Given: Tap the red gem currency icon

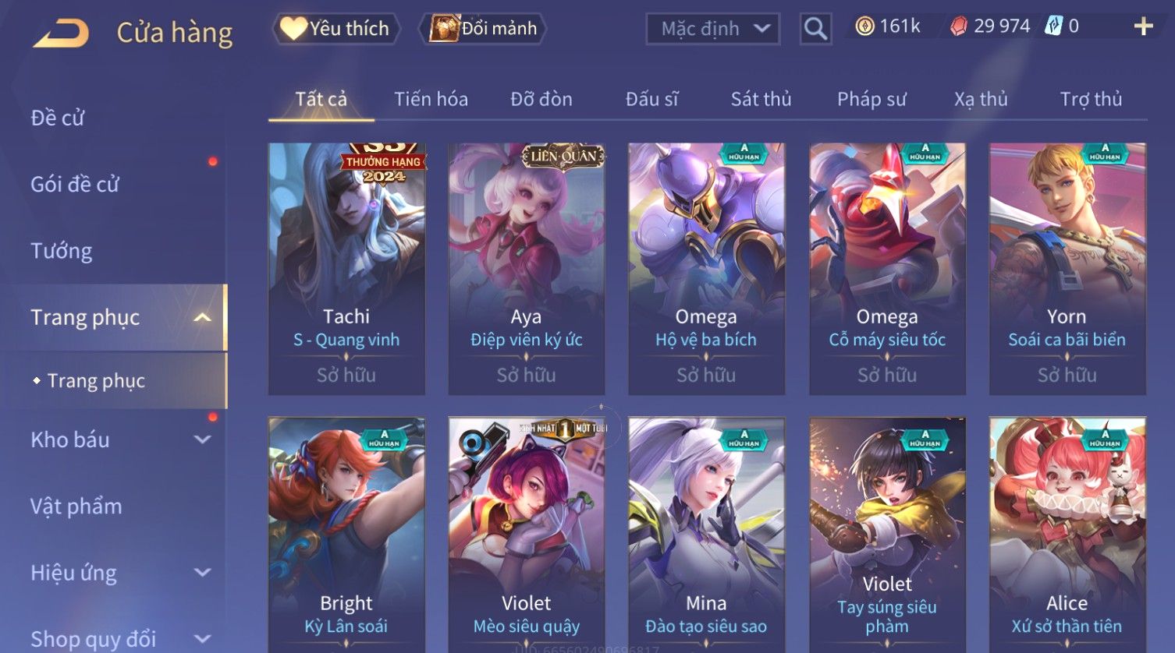Looking at the screenshot, I should pos(958,26).
